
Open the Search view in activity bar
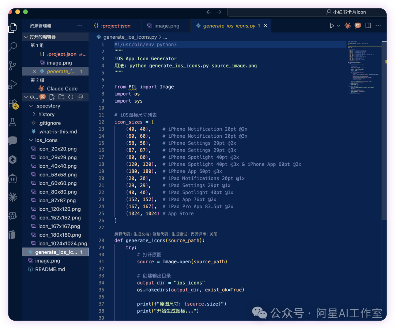(x=13, y=46)
